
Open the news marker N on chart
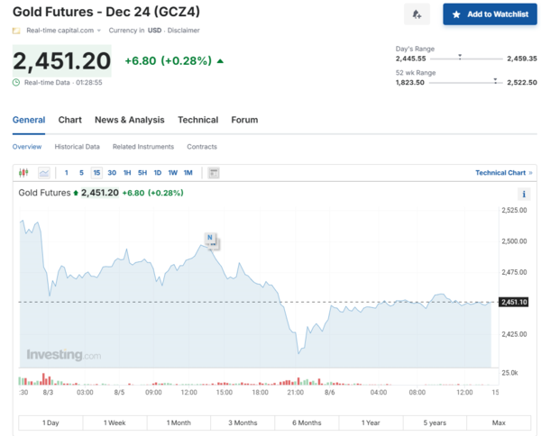pyautogui.click(x=210, y=239)
